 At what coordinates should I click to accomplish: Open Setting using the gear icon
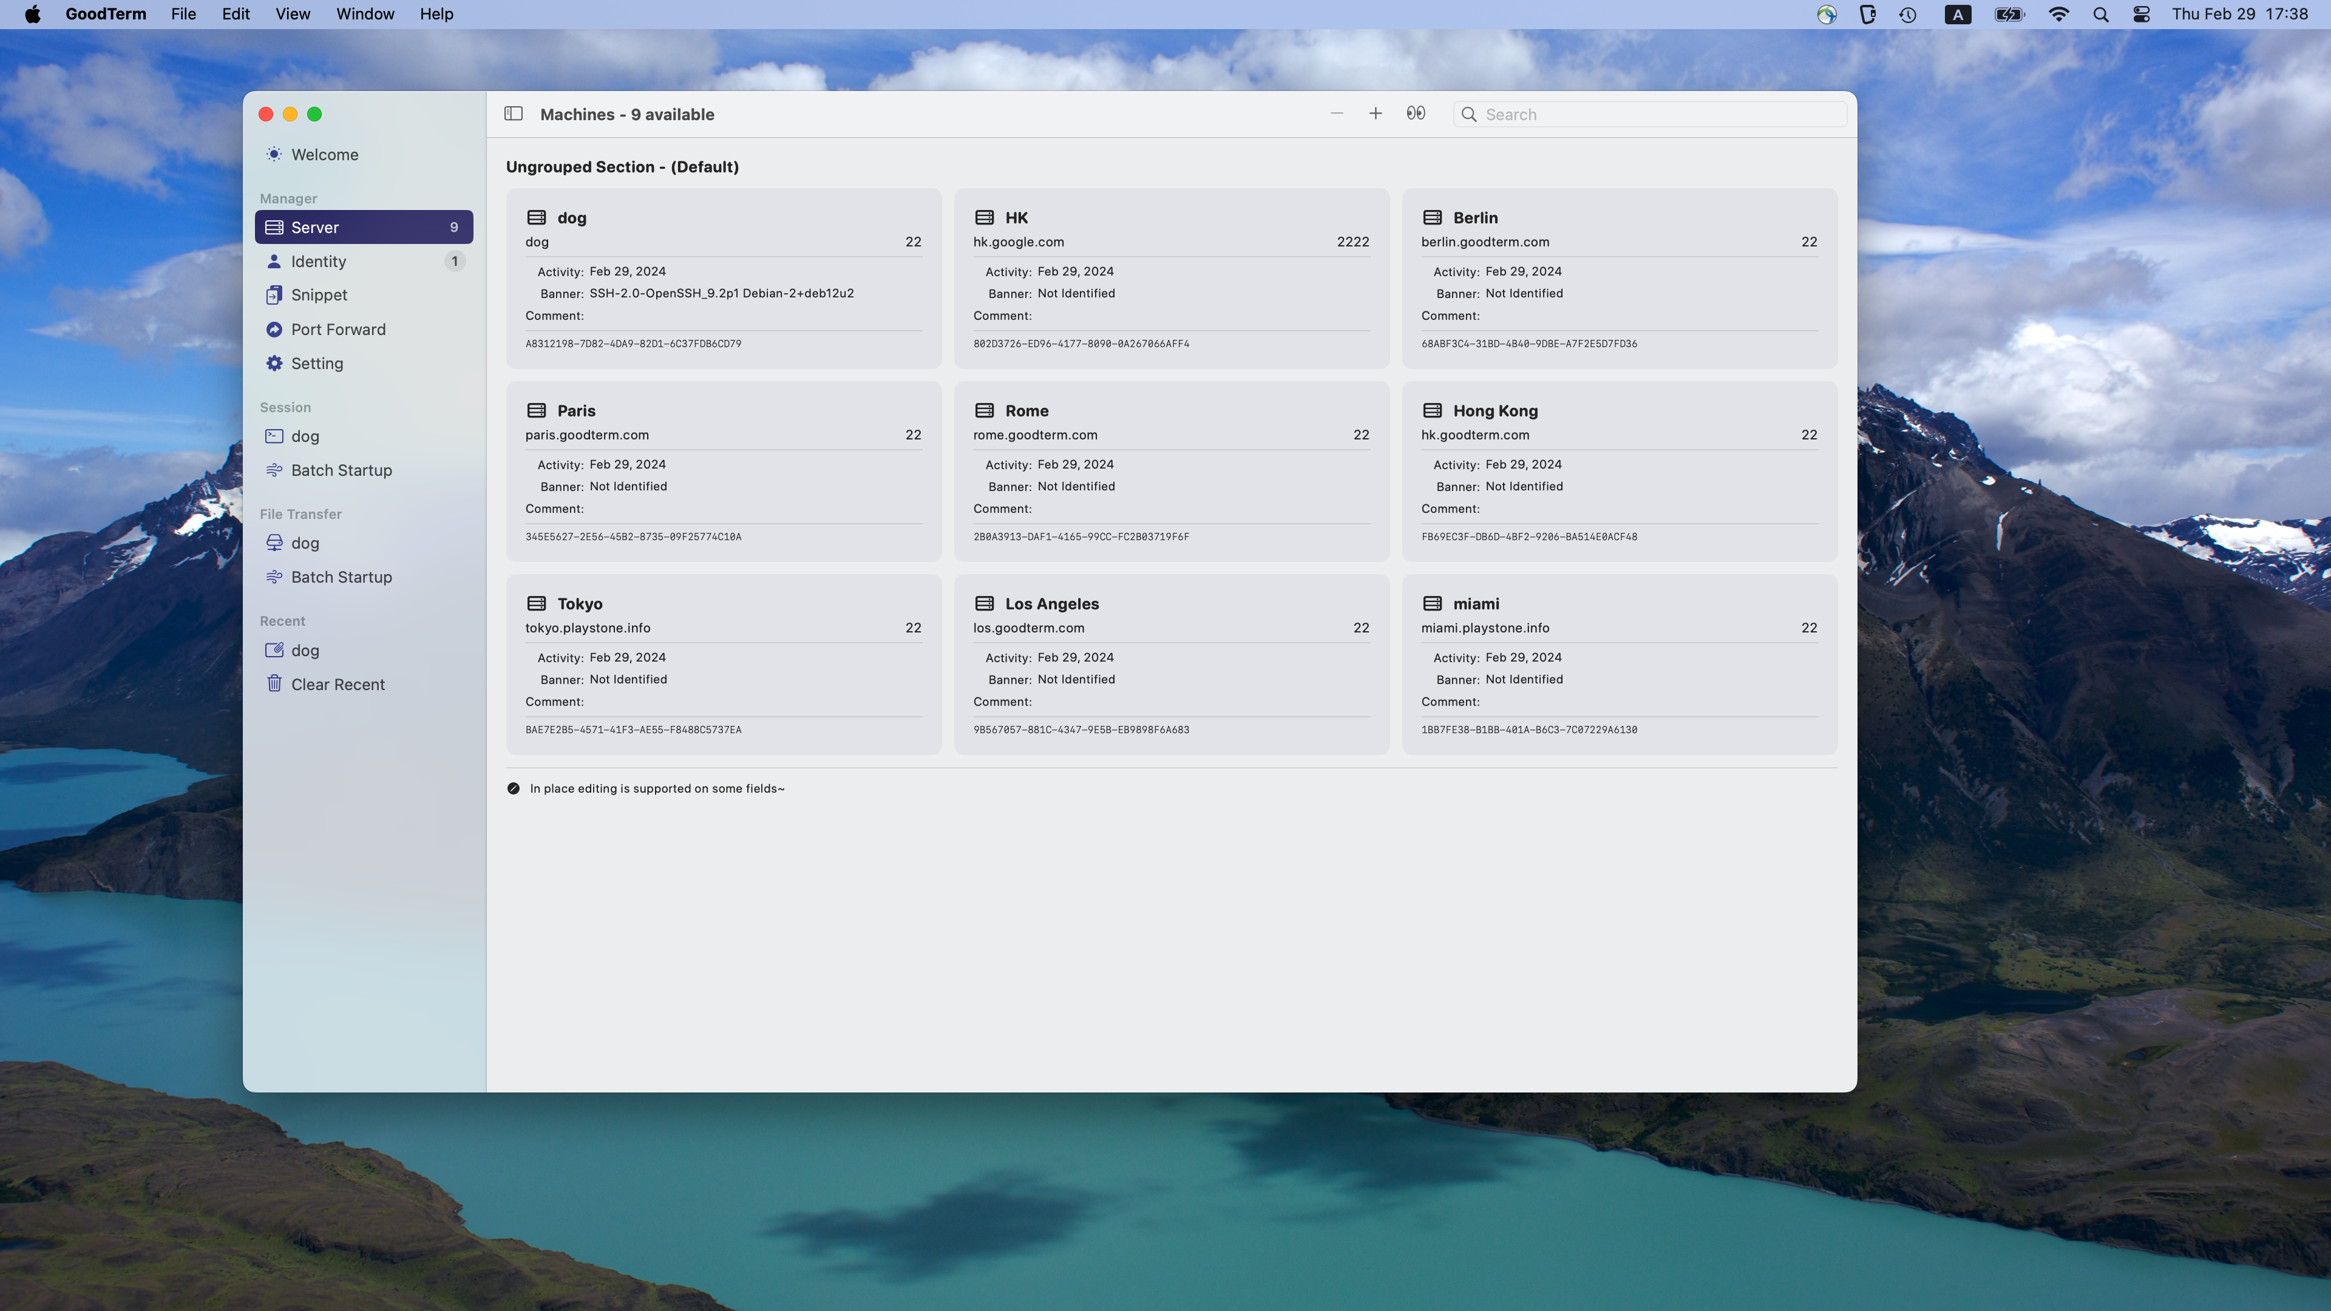point(274,363)
